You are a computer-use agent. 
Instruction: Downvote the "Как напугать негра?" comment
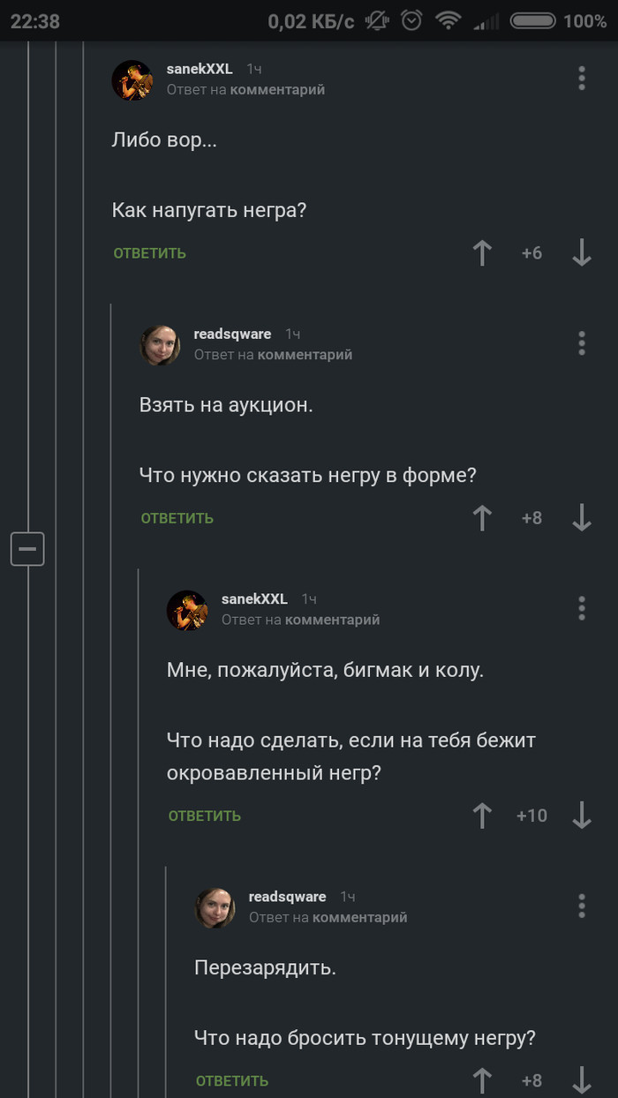(582, 253)
